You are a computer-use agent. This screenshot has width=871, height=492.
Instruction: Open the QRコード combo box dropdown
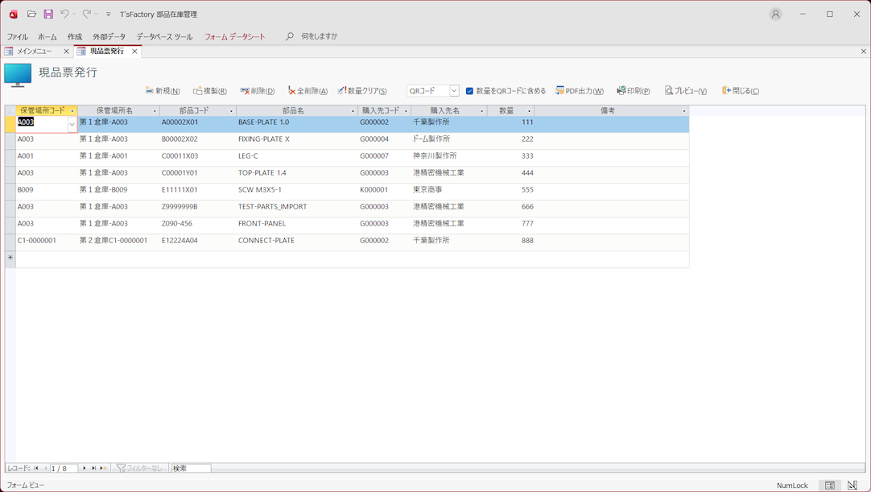[454, 91]
